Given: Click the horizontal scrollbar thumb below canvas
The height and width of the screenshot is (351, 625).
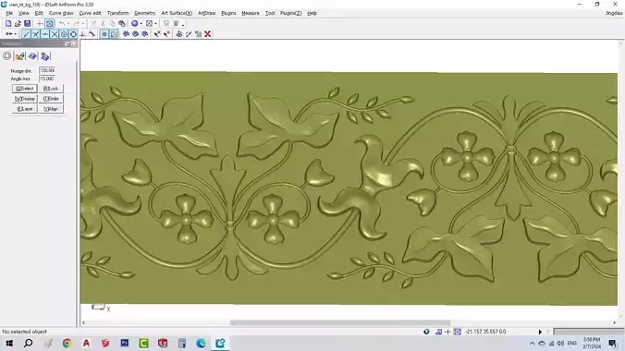Looking at the screenshot, I should coord(340,322).
